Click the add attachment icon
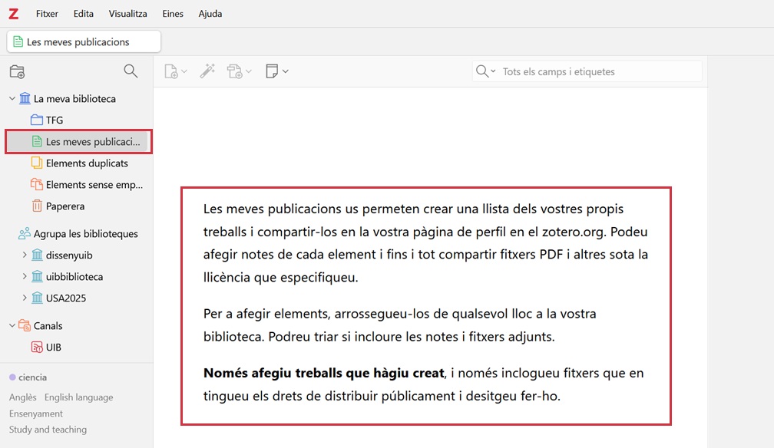774x448 pixels. pyautogui.click(x=234, y=71)
